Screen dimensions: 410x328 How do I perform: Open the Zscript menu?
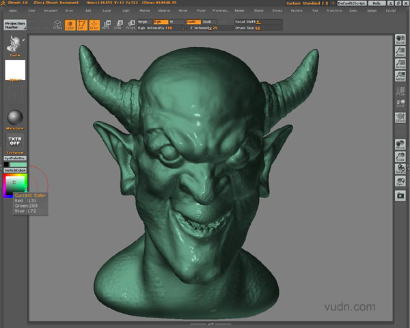tap(391, 11)
